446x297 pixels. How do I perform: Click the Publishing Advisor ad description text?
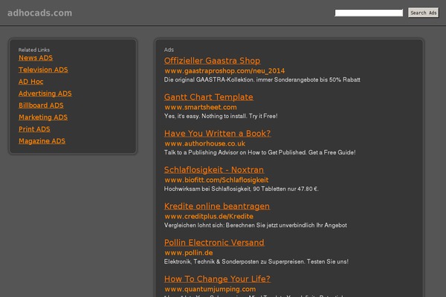259,152
